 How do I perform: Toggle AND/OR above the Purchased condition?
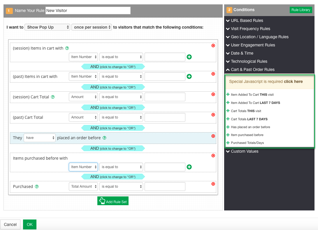click(x=113, y=177)
